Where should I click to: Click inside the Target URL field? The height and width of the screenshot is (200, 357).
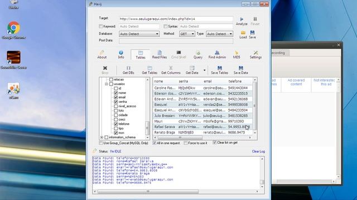point(176,19)
